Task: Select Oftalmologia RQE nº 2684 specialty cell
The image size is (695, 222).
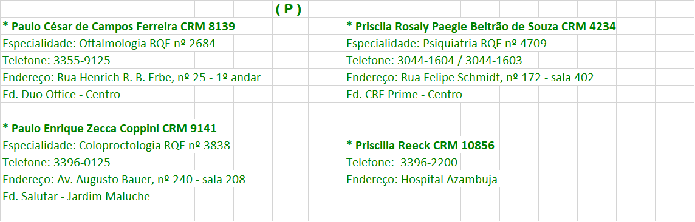Action: (111, 43)
